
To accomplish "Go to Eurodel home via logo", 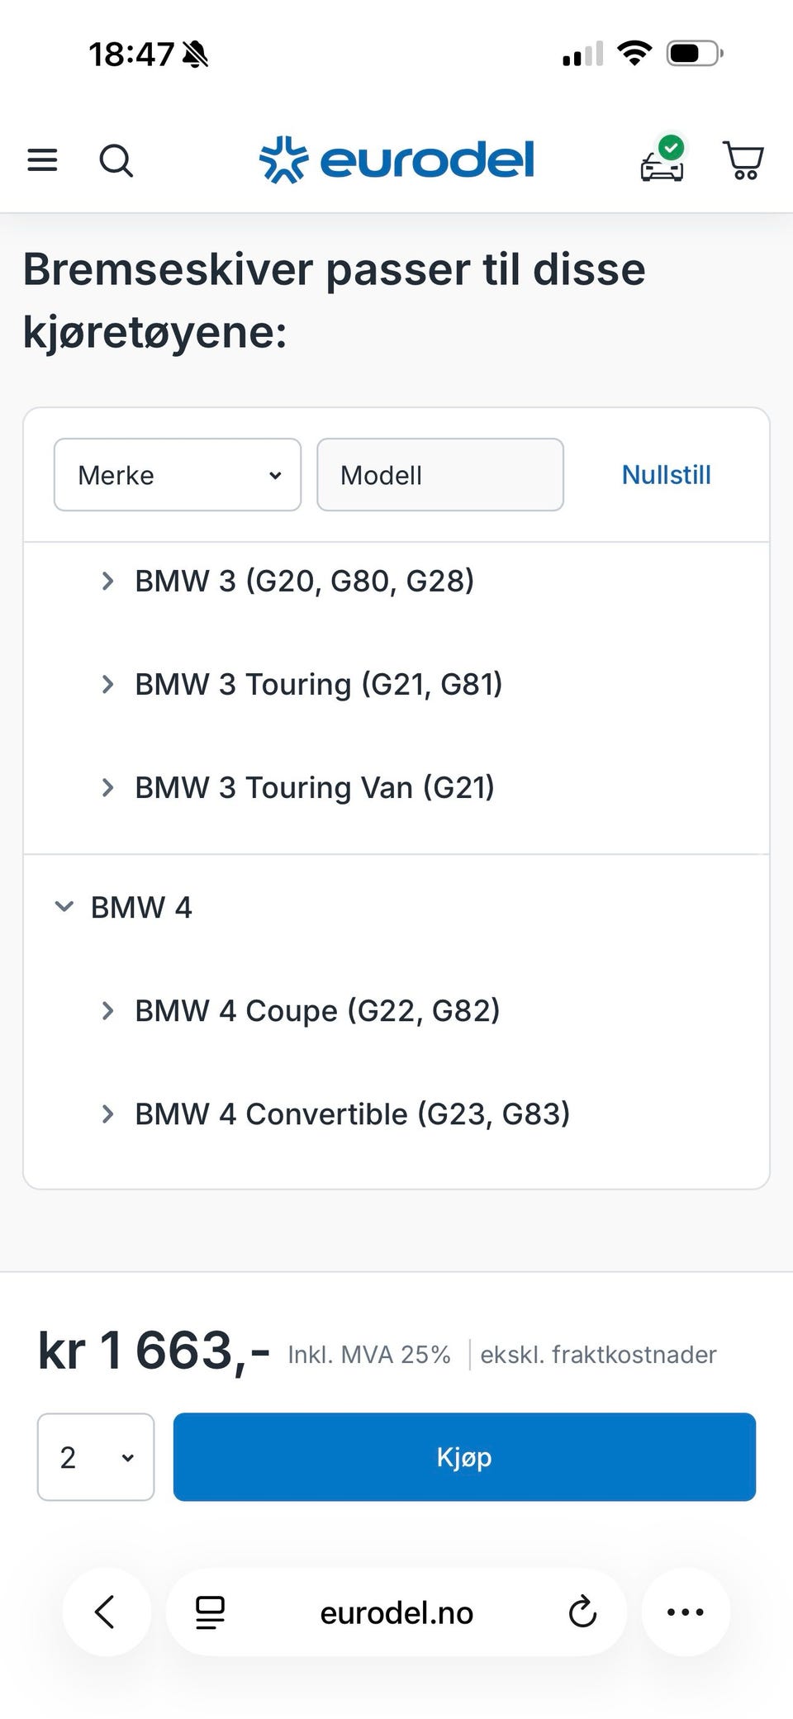I will pos(396,159).
